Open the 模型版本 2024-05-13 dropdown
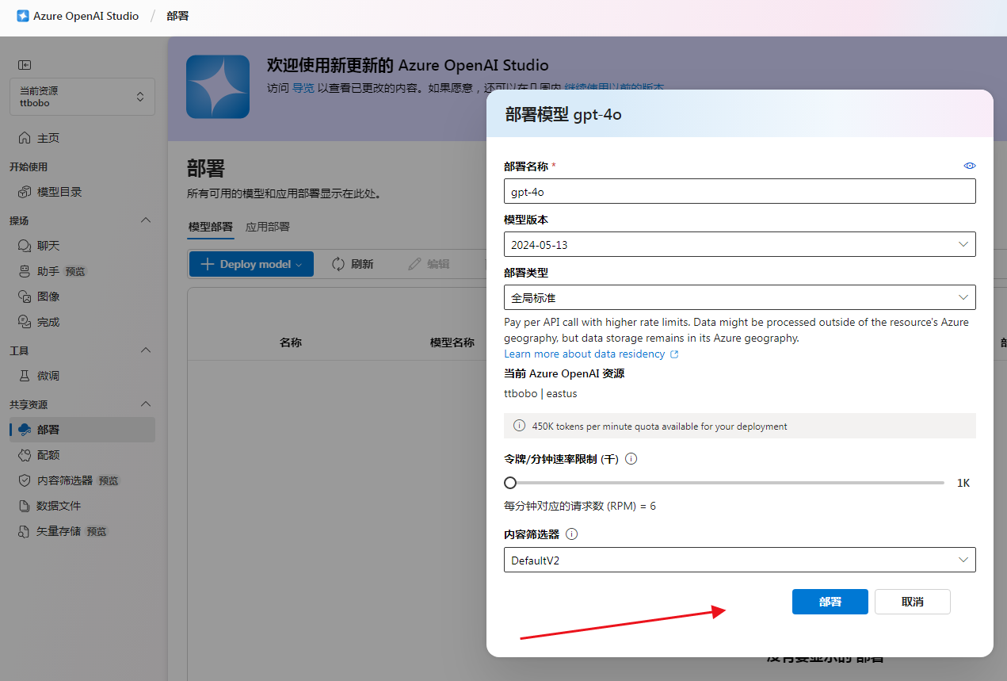The height and width of the screenshot is (681, 1007). (x=740, y=244)
